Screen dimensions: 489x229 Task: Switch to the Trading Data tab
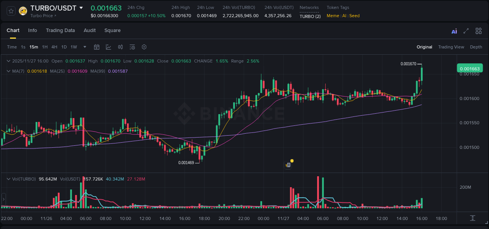[x=60, y=30]
